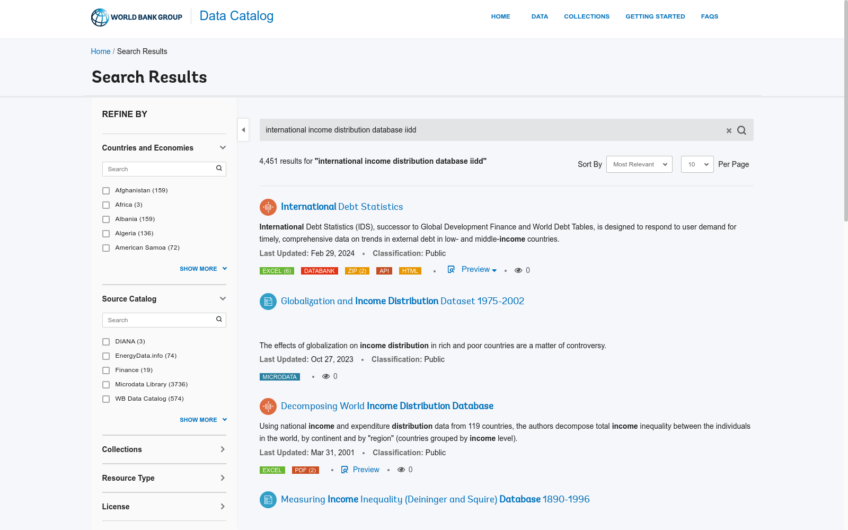Click International Debt Statistics dataset icon
The width and height of the screenshot is (848, 530).
click(268, 207)
